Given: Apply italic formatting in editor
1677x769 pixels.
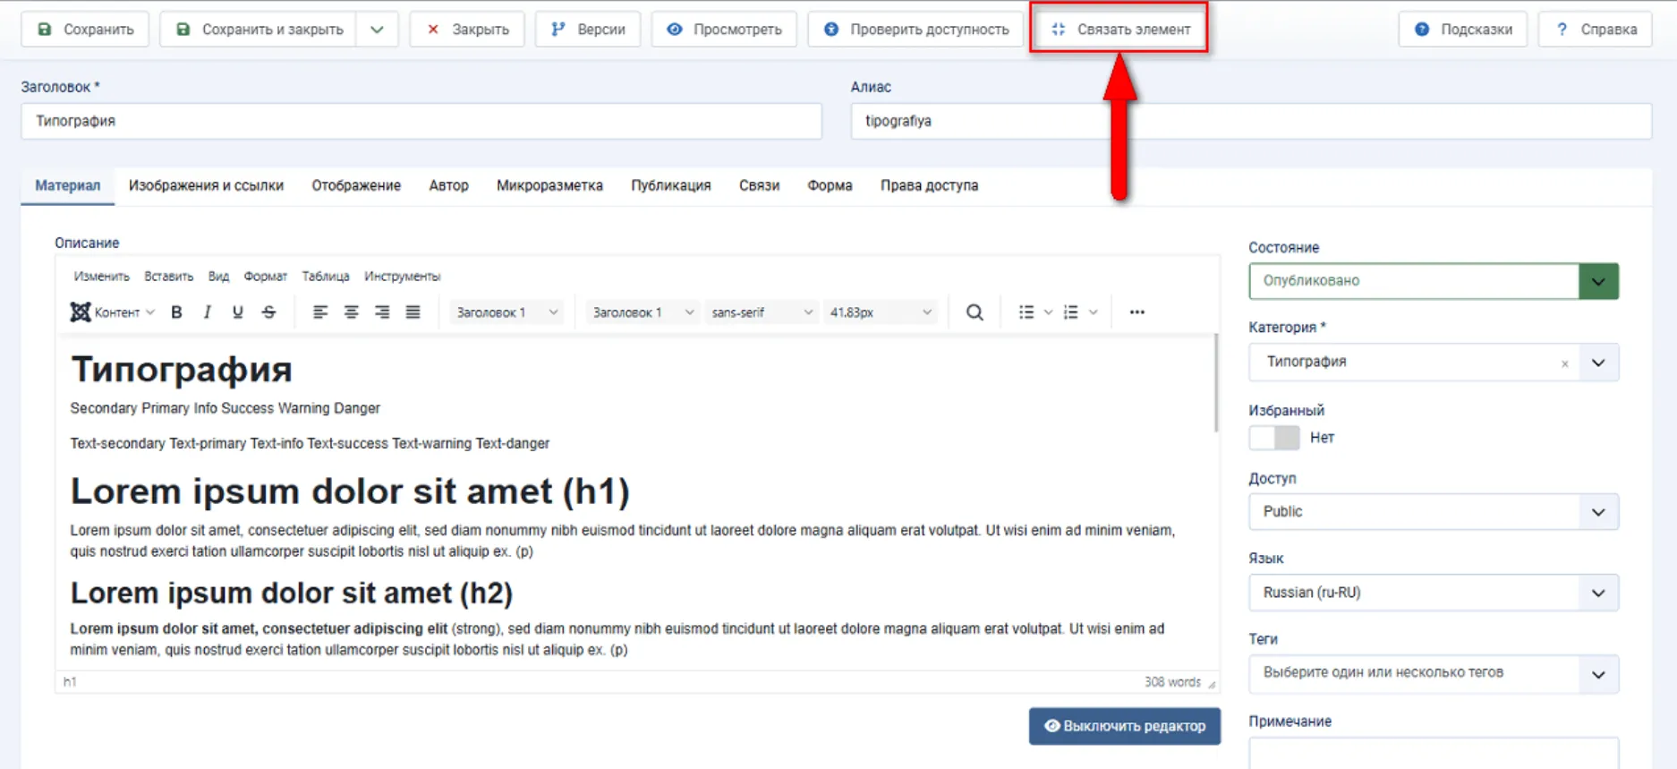Looking at the screenshot, I should (207, 312).
